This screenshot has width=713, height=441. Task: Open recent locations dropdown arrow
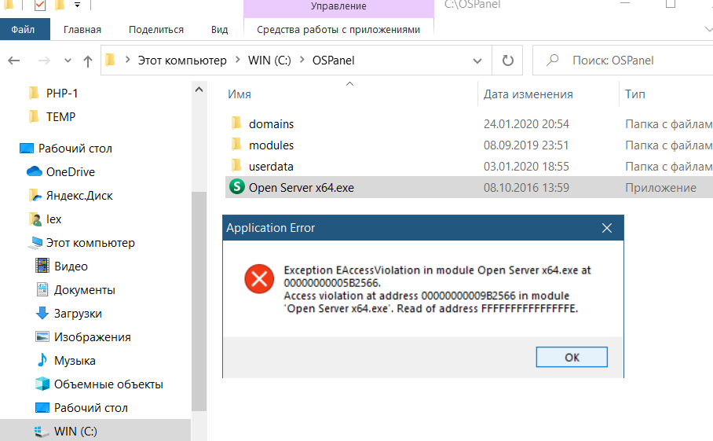pyautogui.click(x=66, y=61)
